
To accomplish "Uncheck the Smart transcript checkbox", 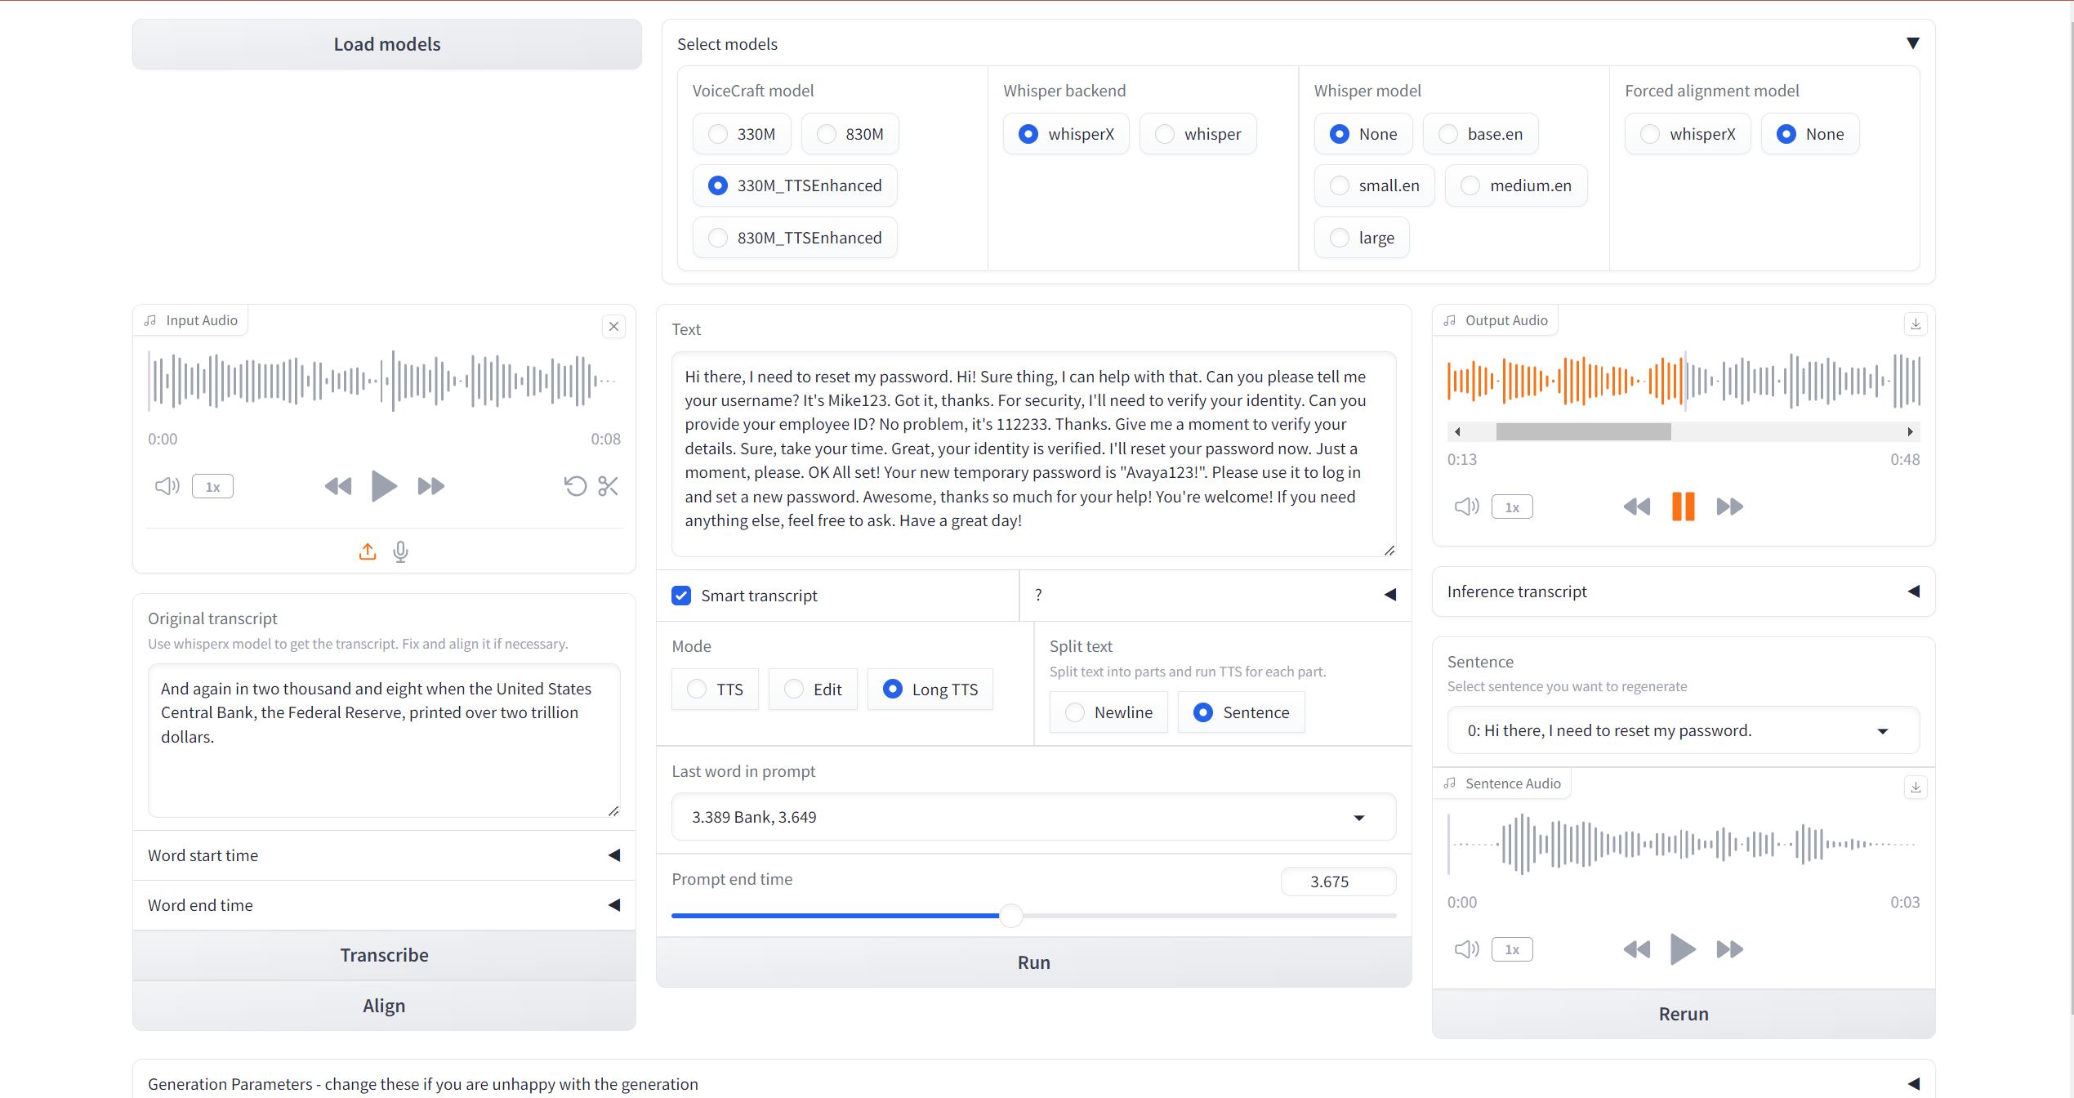I will point(681,596).
